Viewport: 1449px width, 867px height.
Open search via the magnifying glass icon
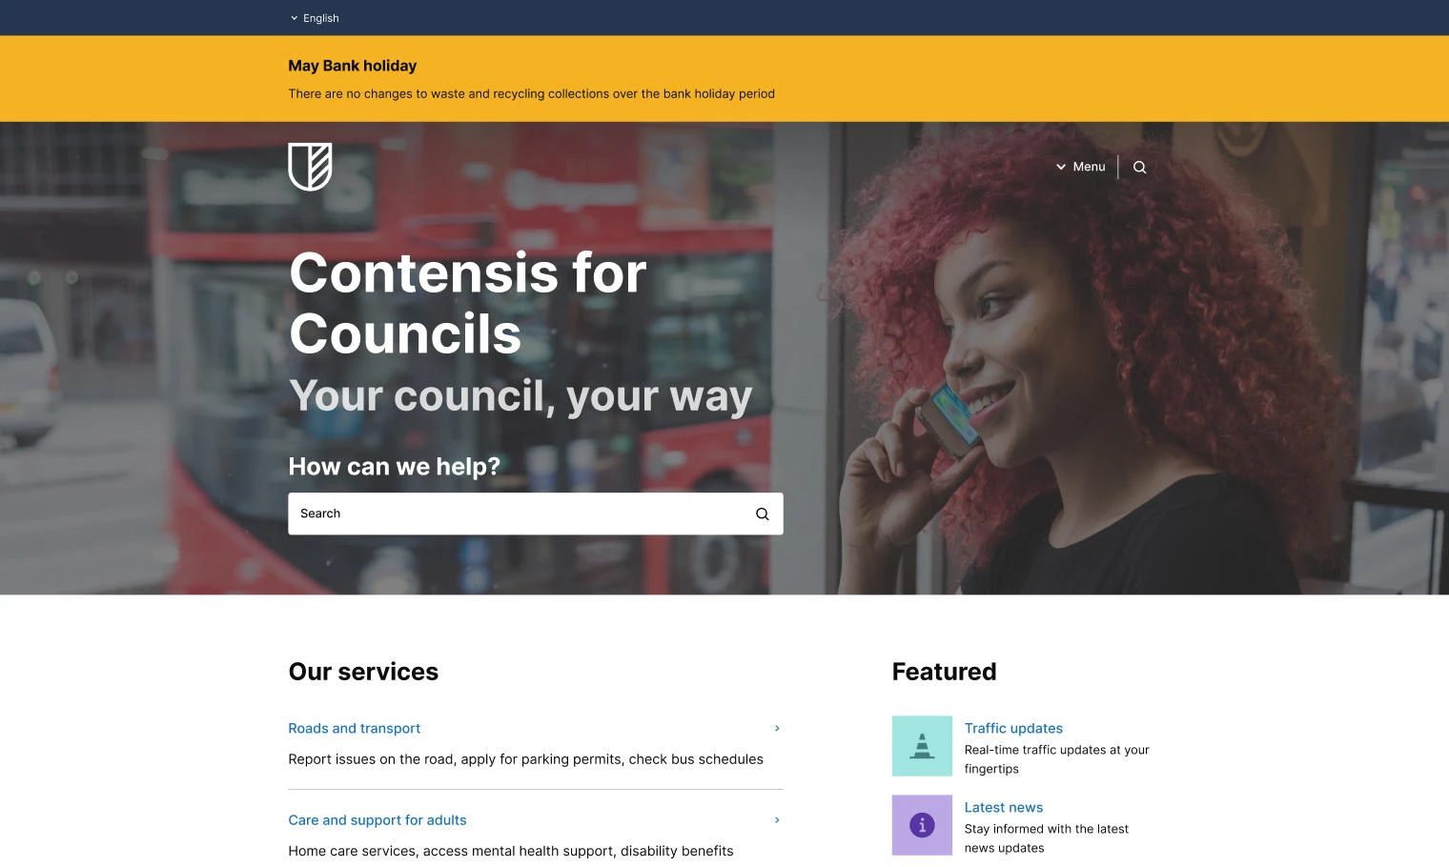click(1139, 167)
